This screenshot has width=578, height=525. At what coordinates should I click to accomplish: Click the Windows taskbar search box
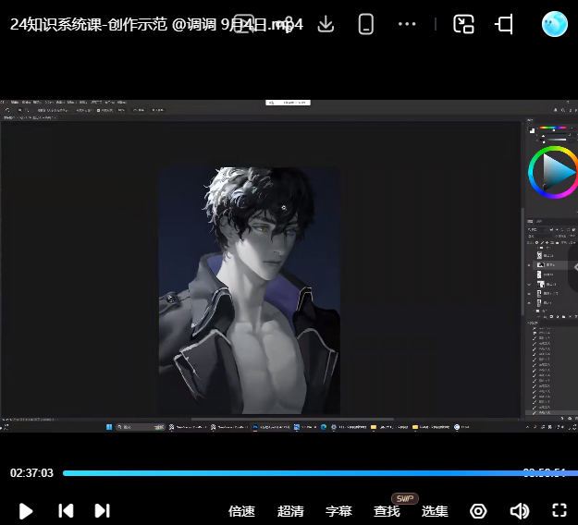(x=140, y=427)
